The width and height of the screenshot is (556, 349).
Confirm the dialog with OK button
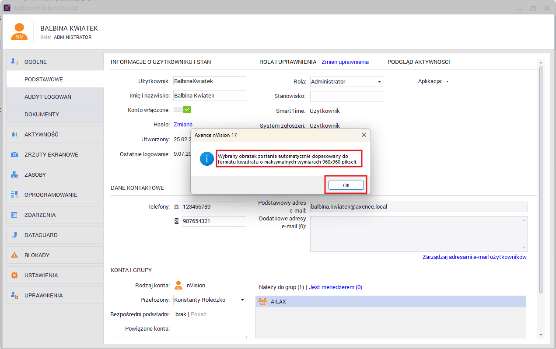point(346,185)
